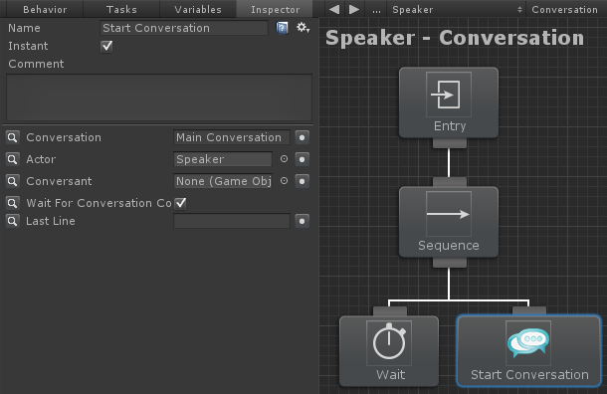Viewport: 607px width, 394px height.
Task: Open object picker circle for Conversant field
Action: click(x=285, y=181)
